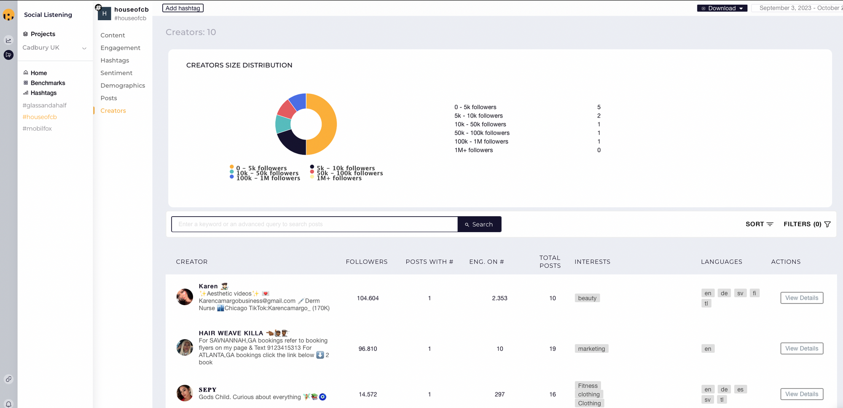
Task: Open the Download dropdown arrow
Action: coord(741,8)
